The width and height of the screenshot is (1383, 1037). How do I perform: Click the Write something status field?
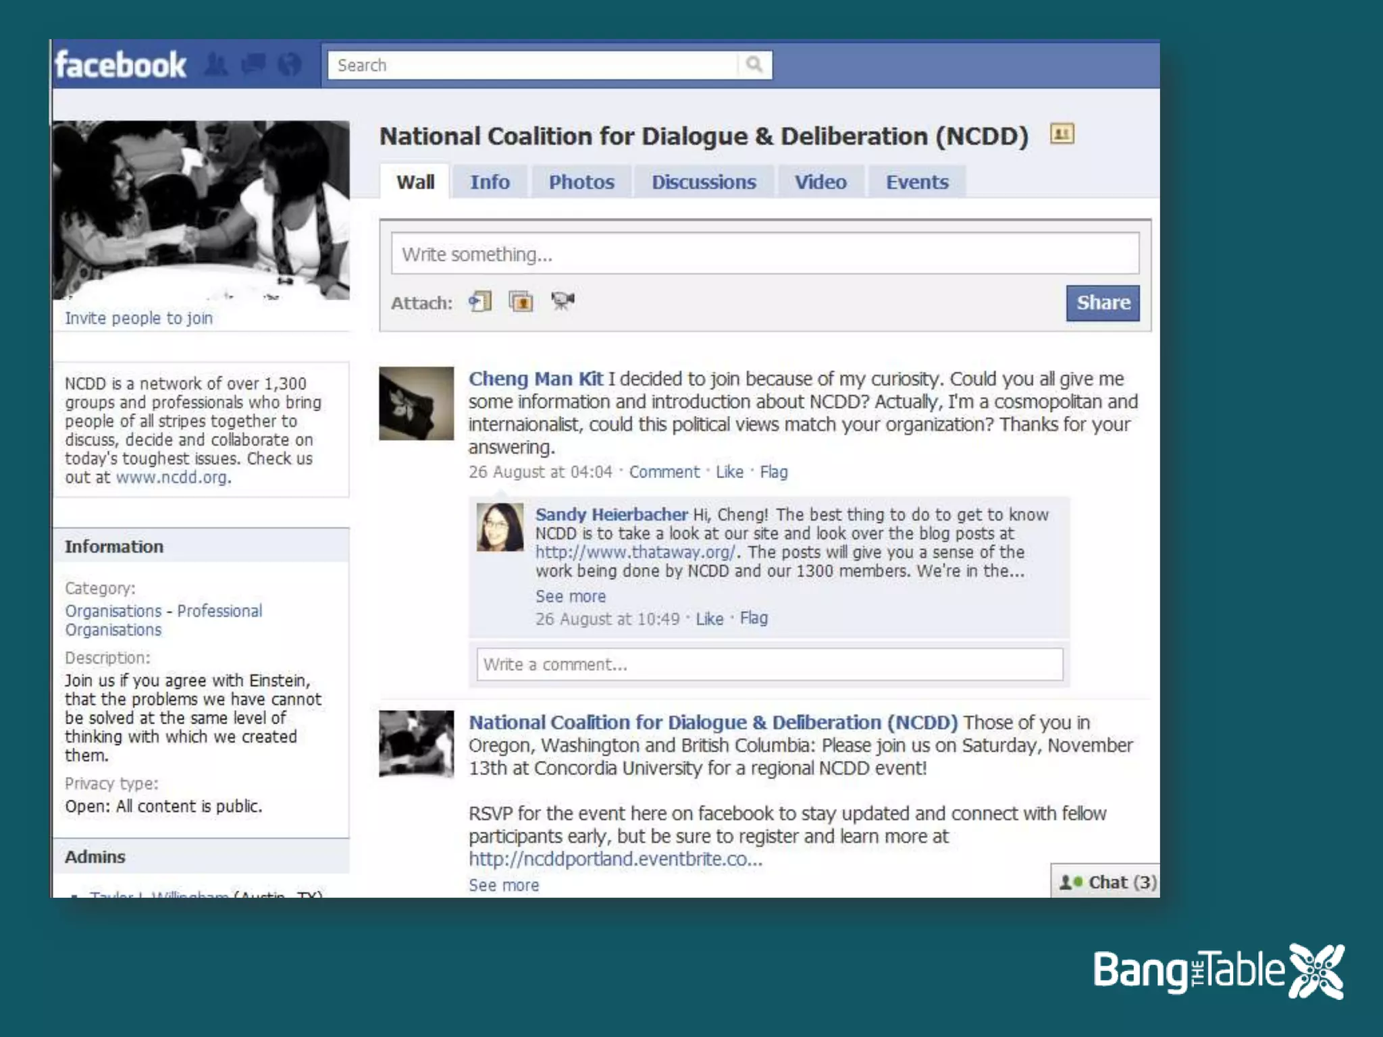point(764,255)
